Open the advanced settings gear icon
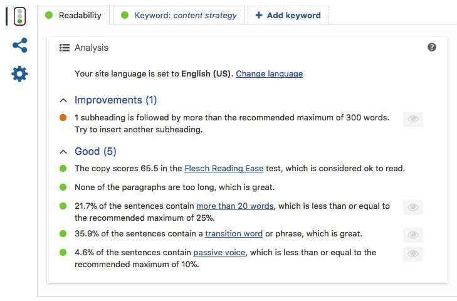 19,74
